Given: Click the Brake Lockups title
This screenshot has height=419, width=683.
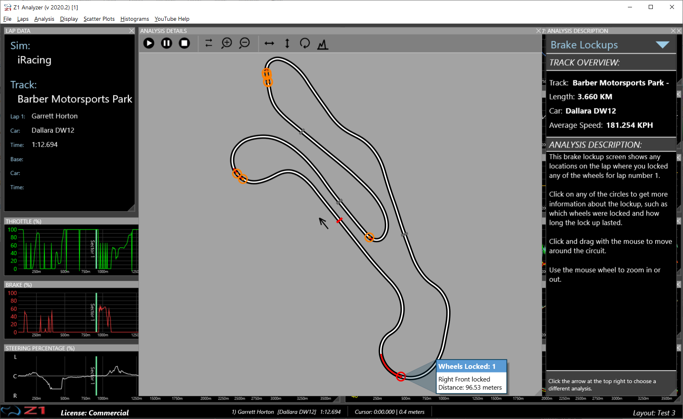Looking at the screenshot, I should (584, 45).
